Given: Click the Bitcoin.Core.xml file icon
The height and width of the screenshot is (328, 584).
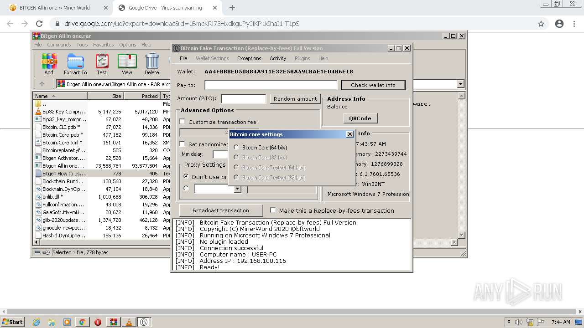Looking at the screenshot, I should pos(38,143).
